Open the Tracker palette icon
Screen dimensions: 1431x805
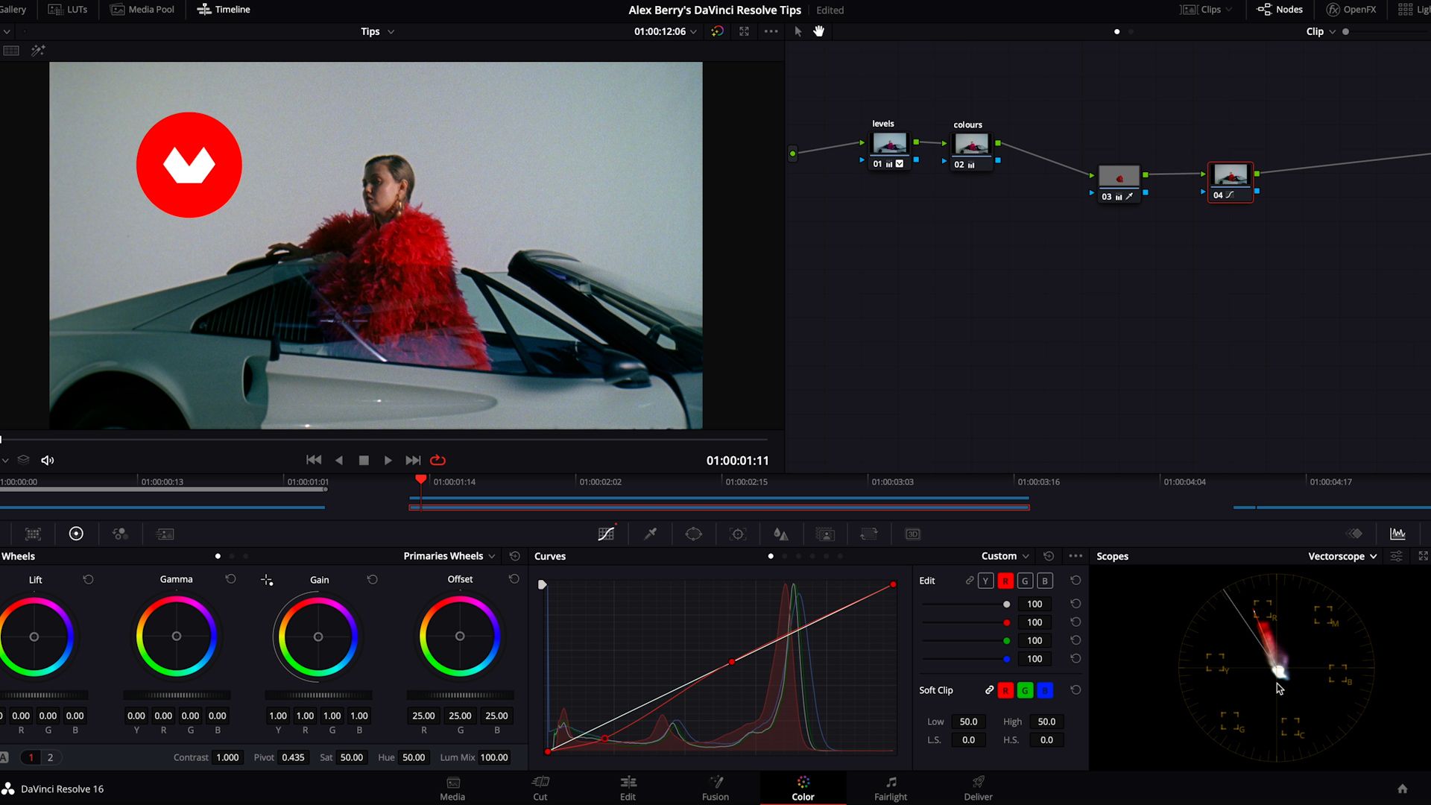pos(738,534)
